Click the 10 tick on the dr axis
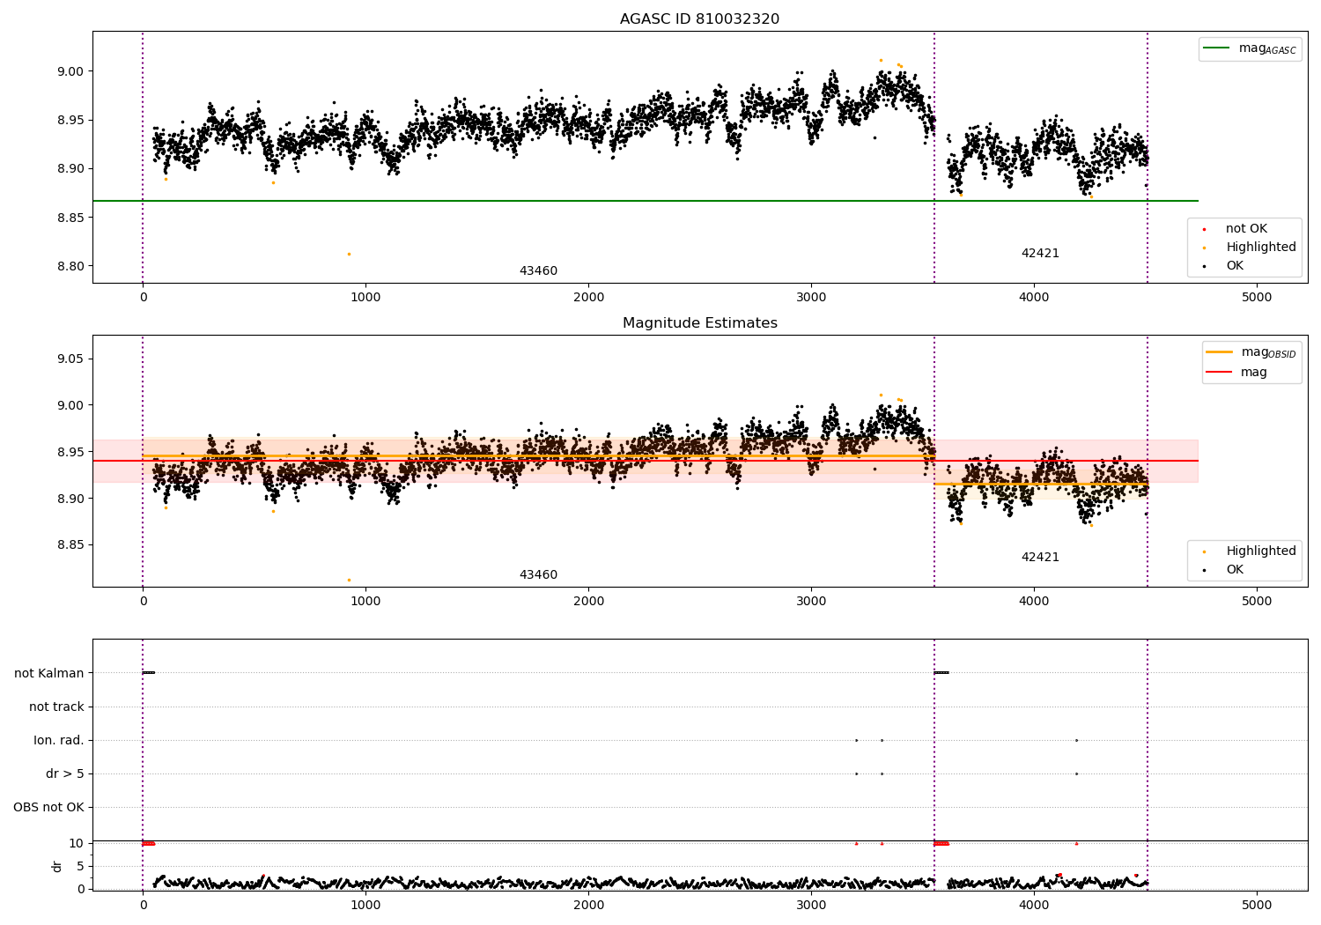The height and width of the screenshot is (925, 1321). 77,843
